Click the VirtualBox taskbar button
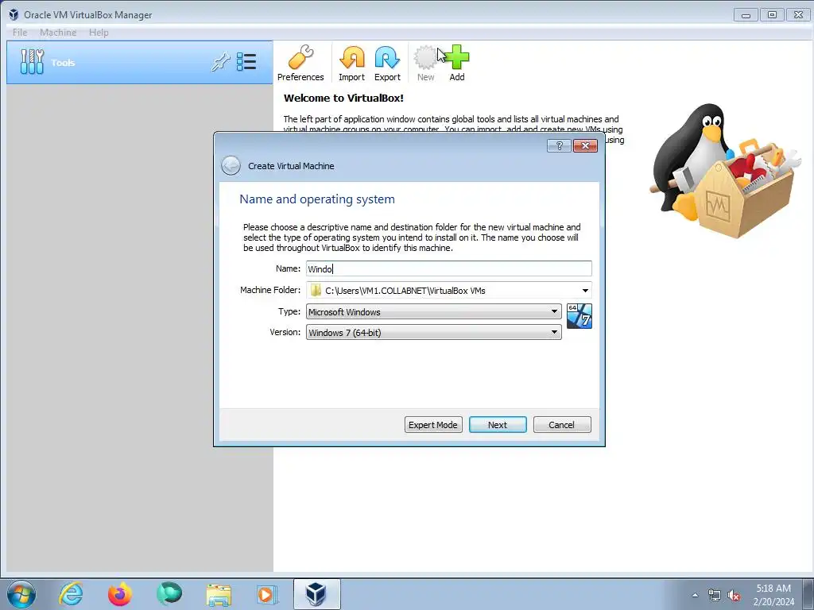The image size is (814, 610). coord(316,594)
